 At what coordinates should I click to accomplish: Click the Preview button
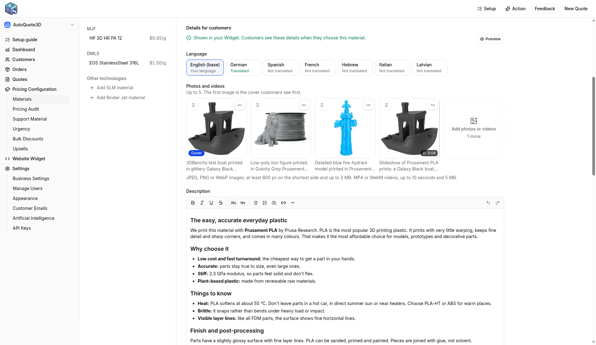point(490,39)
